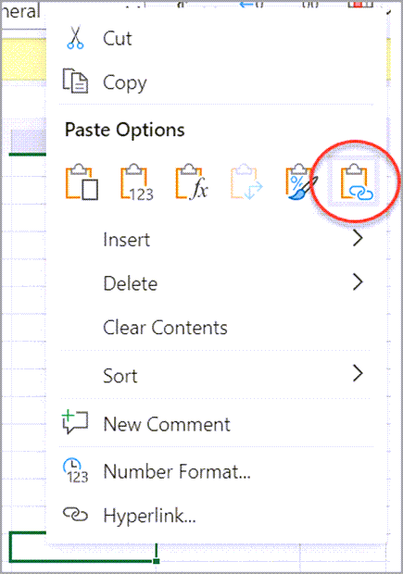The image size is (403, 574).
Task: Choose Clear Contents from the menu
Action: (165, 327)
